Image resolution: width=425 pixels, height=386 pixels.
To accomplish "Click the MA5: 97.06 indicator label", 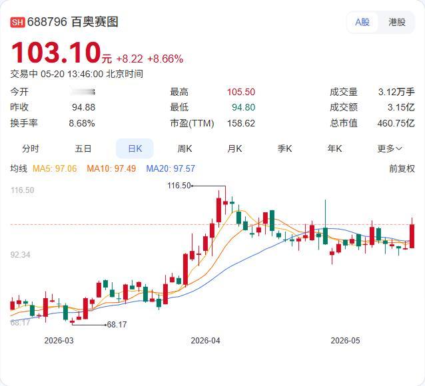I will click(x=55, y=169).
